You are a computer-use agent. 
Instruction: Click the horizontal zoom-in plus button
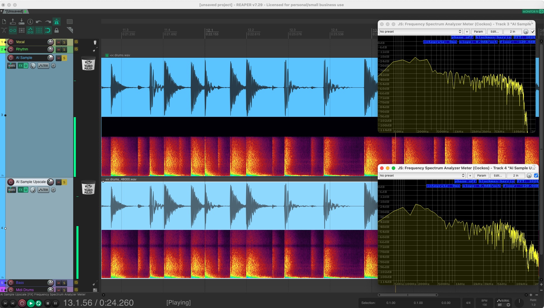click(531, 295)
